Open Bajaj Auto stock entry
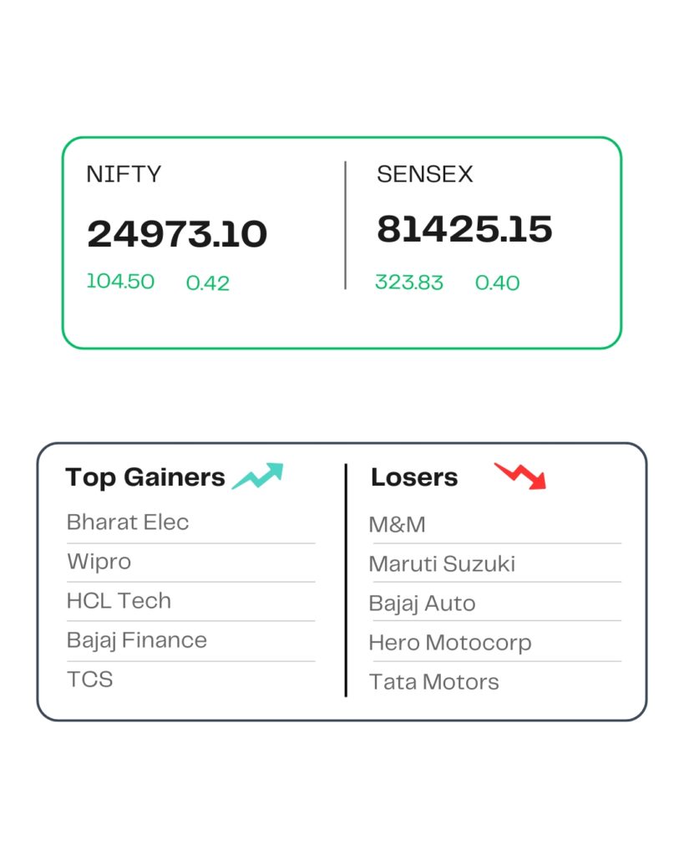 (423, 604)
